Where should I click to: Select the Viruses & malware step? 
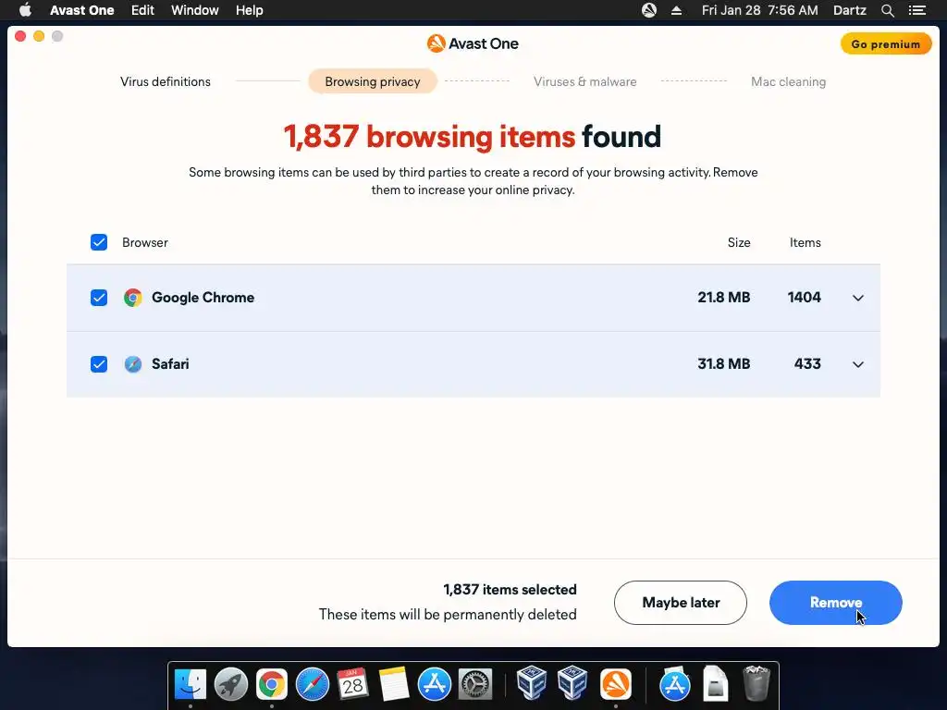[585, 81]
